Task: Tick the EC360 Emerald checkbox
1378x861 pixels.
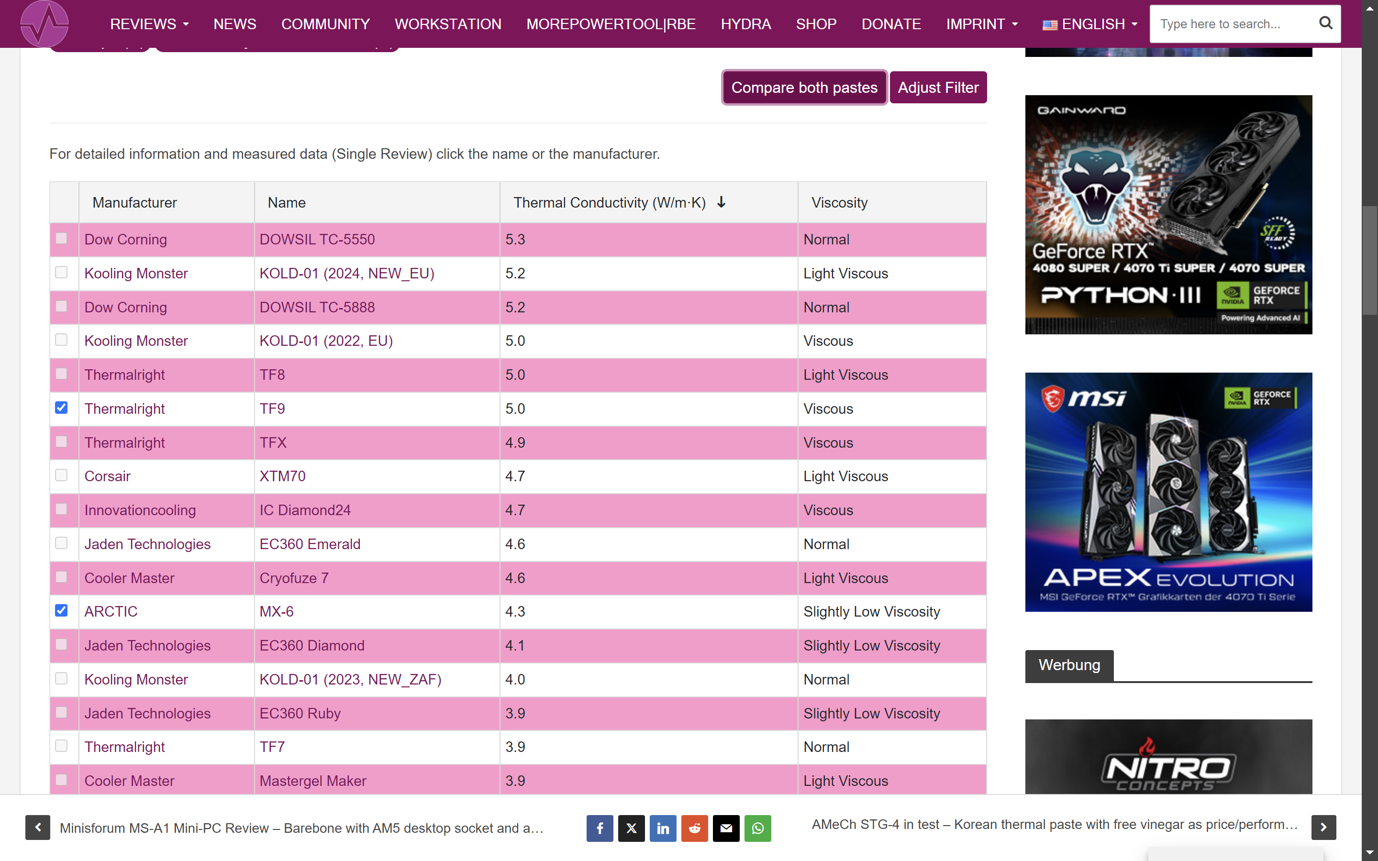Action: (x=62, y=543)
